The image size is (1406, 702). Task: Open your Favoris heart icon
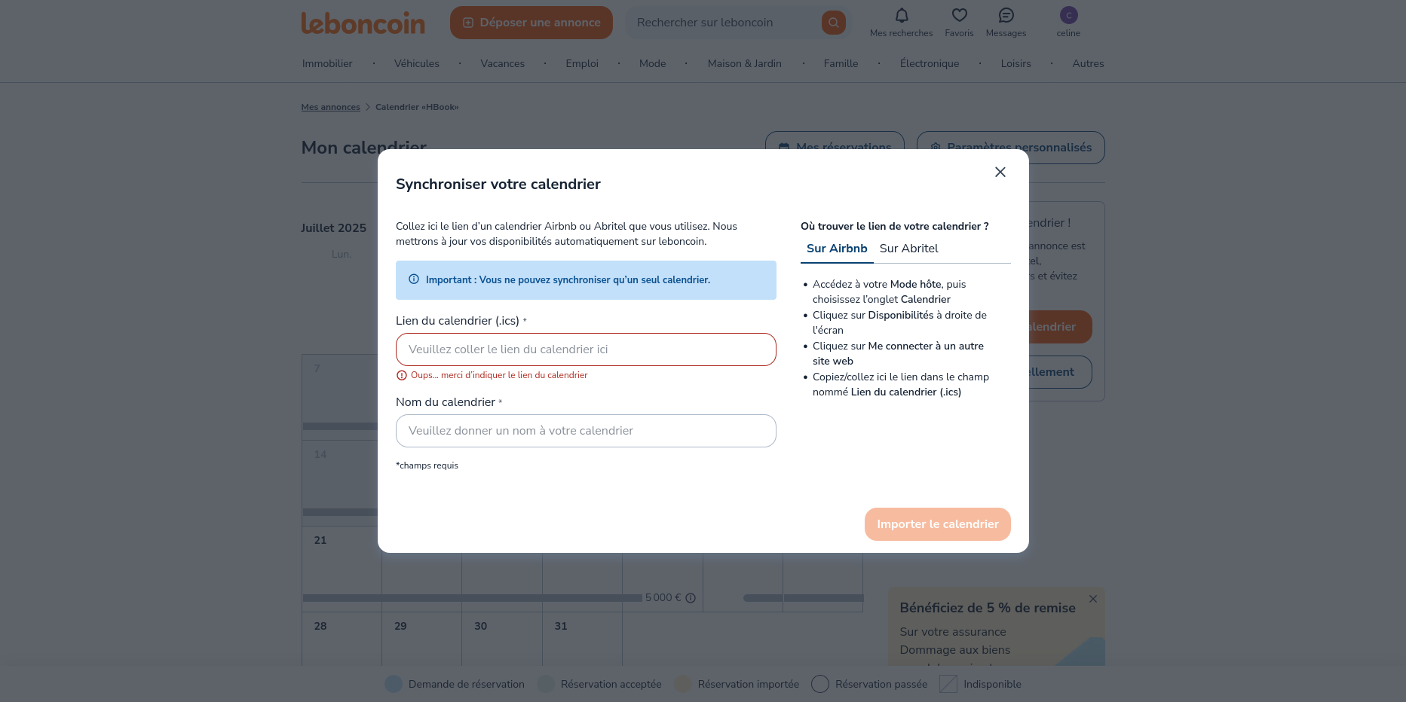coord(959,15)
